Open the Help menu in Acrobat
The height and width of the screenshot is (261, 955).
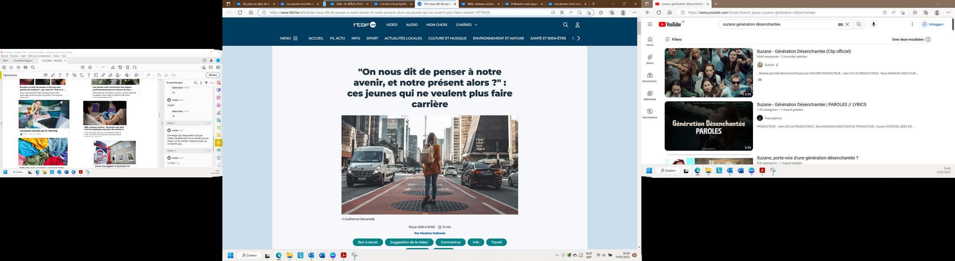click(63, 56)
